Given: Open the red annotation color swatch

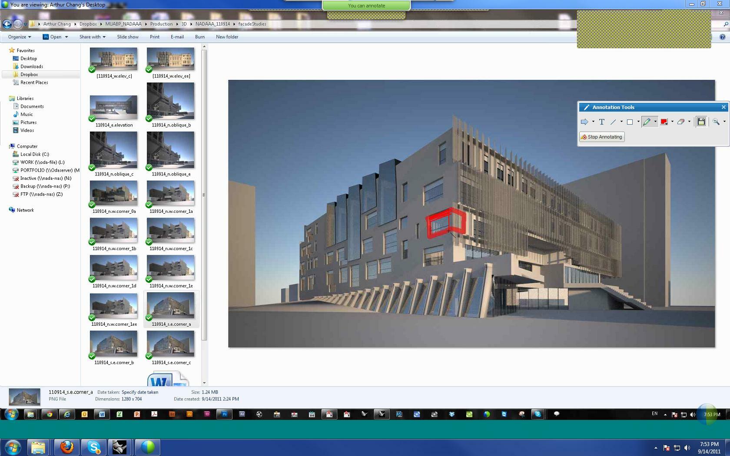Looking at the screenshot, I should pyautogui.click(x=664, y=122).
